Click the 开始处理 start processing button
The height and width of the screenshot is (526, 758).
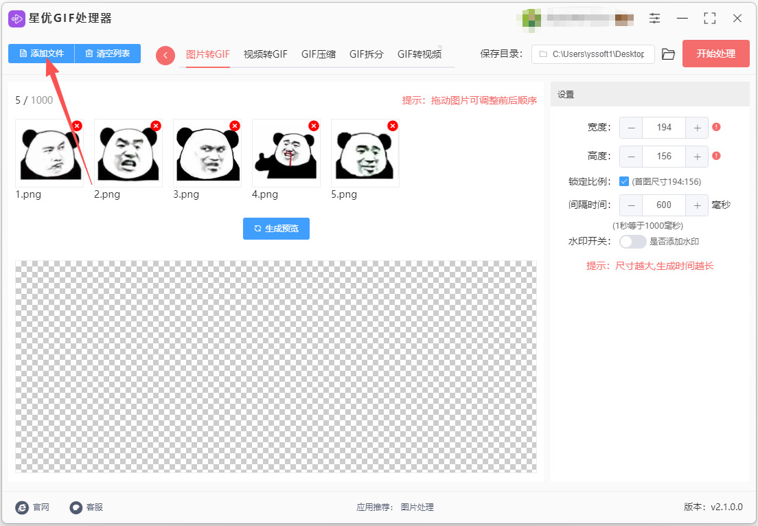(716, 54)
